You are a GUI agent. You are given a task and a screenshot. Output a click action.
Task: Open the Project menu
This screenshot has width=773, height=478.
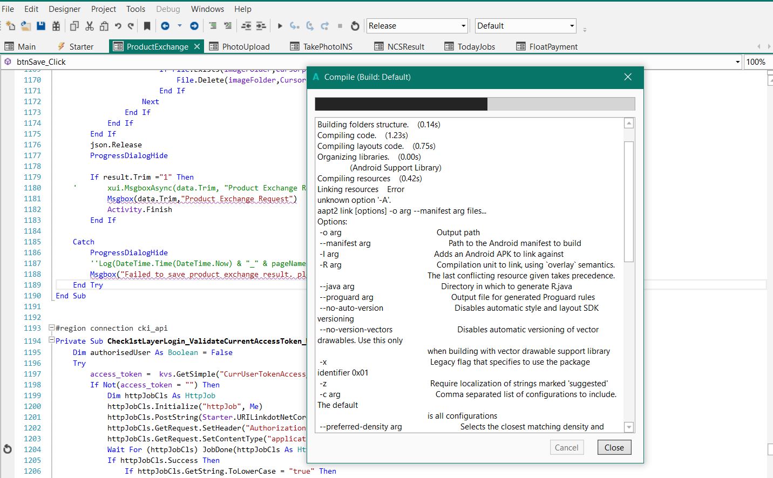(x=104, y=9)
